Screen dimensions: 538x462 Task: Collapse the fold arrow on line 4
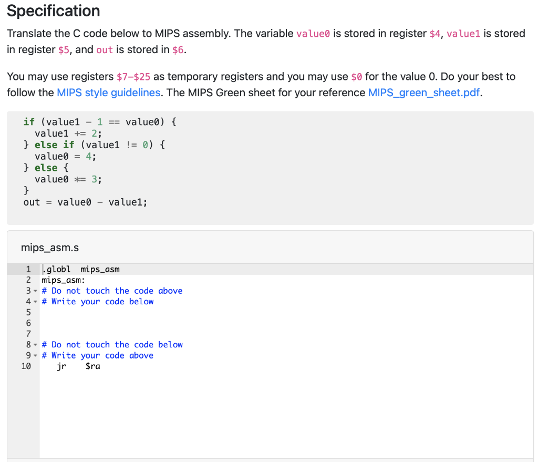click(35, 301)
